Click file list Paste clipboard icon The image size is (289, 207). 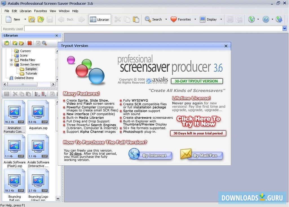[28, 94]
